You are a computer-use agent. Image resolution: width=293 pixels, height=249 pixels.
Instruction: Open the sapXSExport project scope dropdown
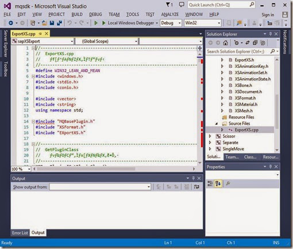pyautogui.click(x=43, y=41)
